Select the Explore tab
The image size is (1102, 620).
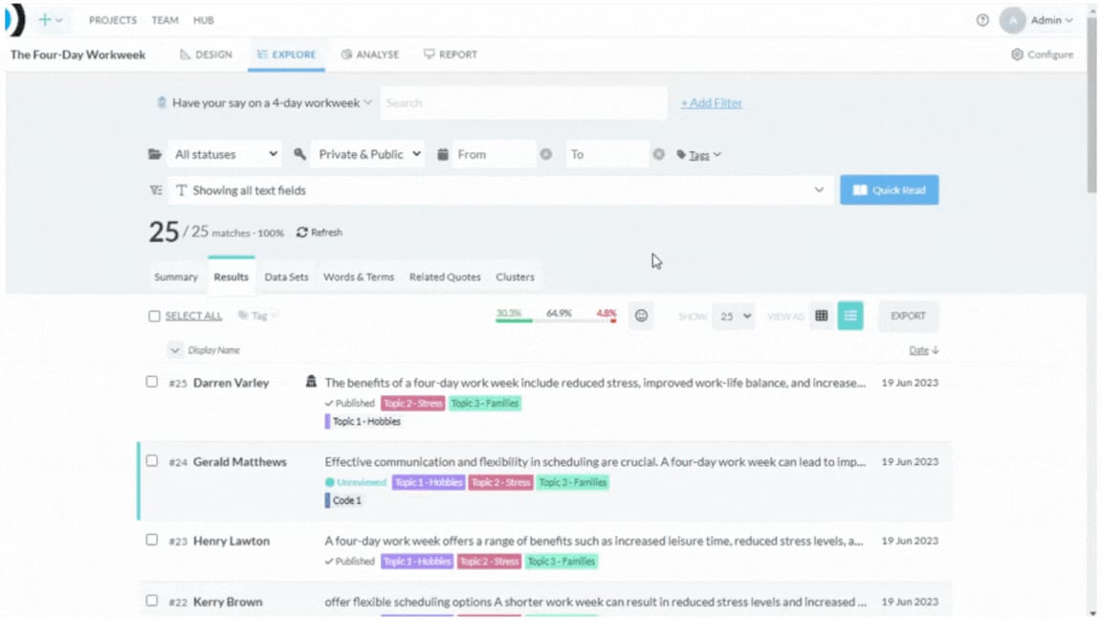pyautogui.click(x=286, y=55)
